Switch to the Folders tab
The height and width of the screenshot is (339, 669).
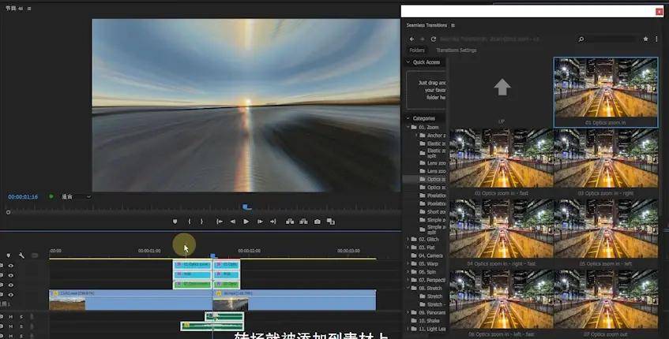(417, 50)
